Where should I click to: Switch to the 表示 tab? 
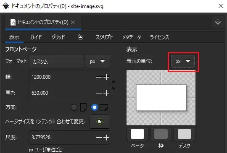[x=14, y=37]
